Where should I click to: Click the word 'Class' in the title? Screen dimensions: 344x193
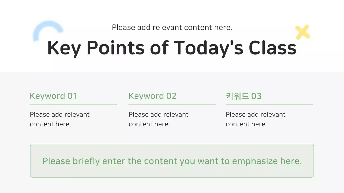point(272,48)
